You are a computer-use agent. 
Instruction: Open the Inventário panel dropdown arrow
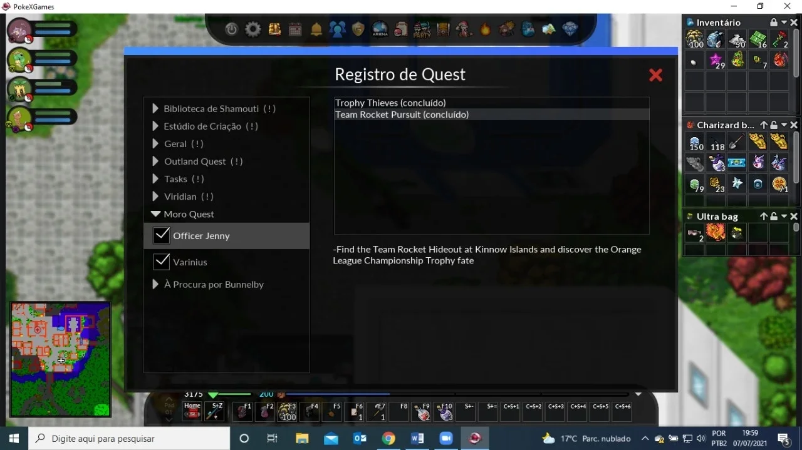784,23
